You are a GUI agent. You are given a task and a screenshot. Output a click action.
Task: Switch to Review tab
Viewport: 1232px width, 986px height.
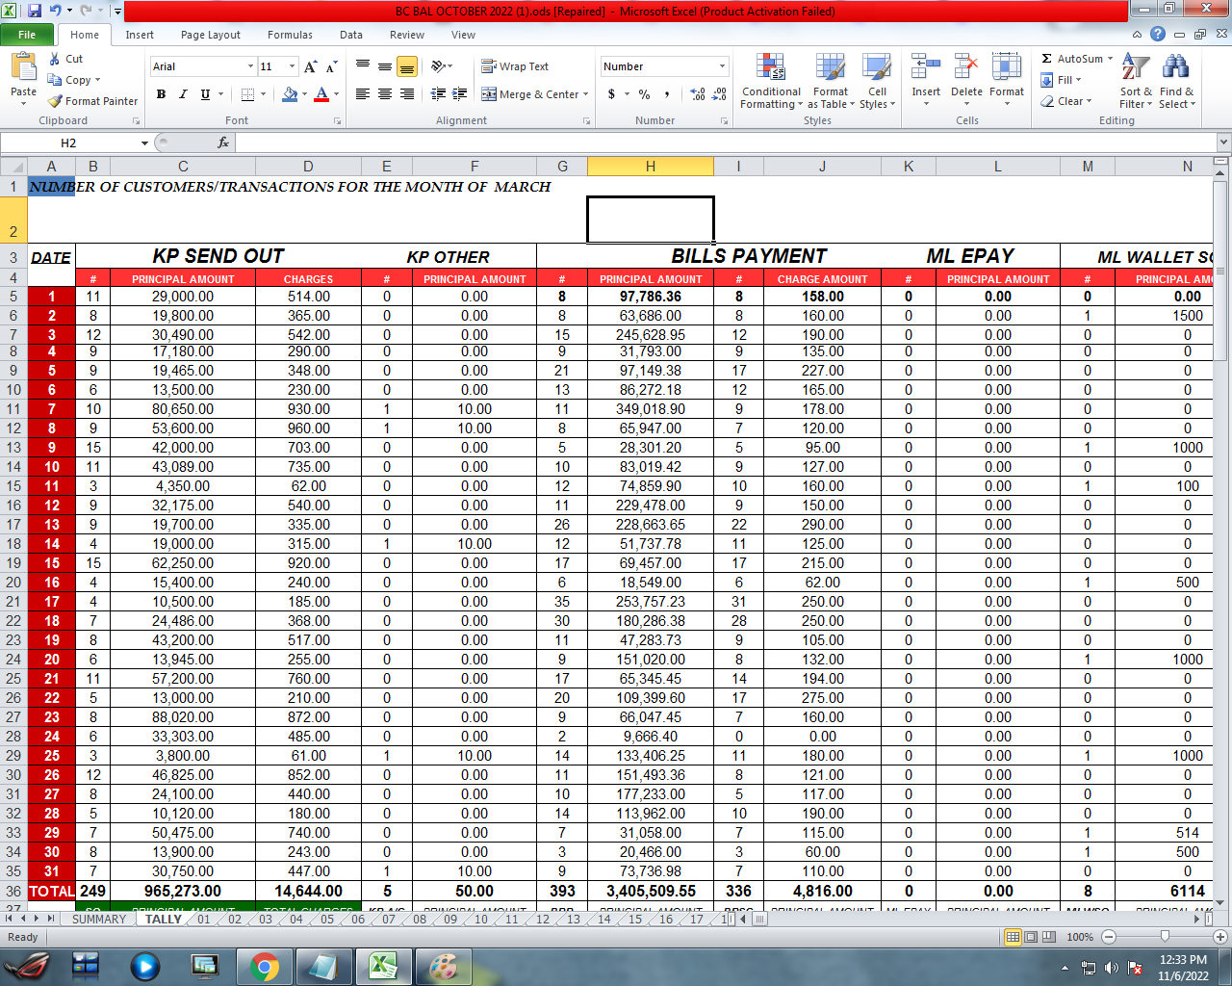click(x=407, y=35)
